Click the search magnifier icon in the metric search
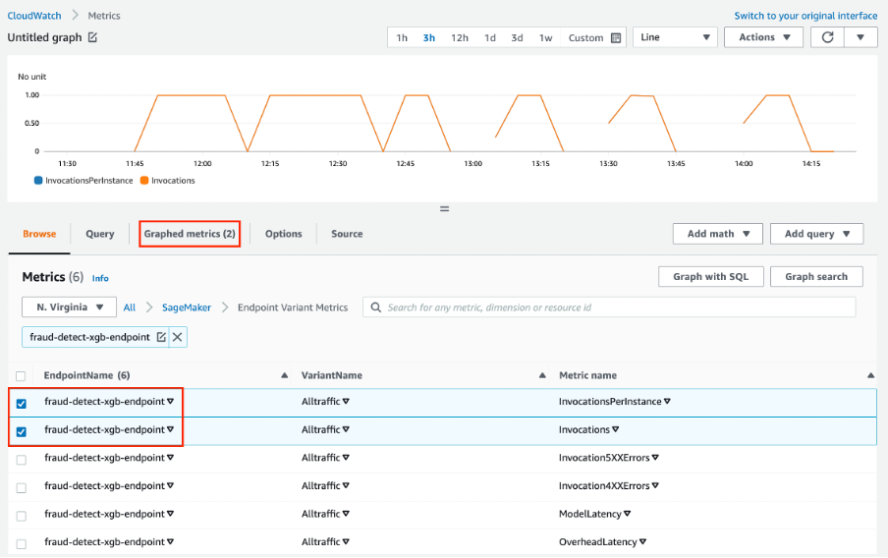This screenshot has width=888, height=558. (x=375, y=307)
